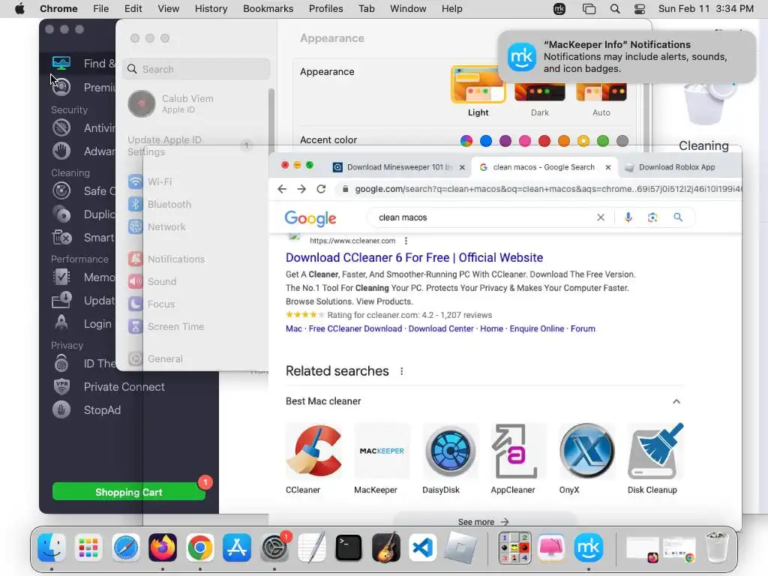The height and width of the screenshot is (576, 768).
Task: Open Trash in the dock
Action: [x=717, y=547]
